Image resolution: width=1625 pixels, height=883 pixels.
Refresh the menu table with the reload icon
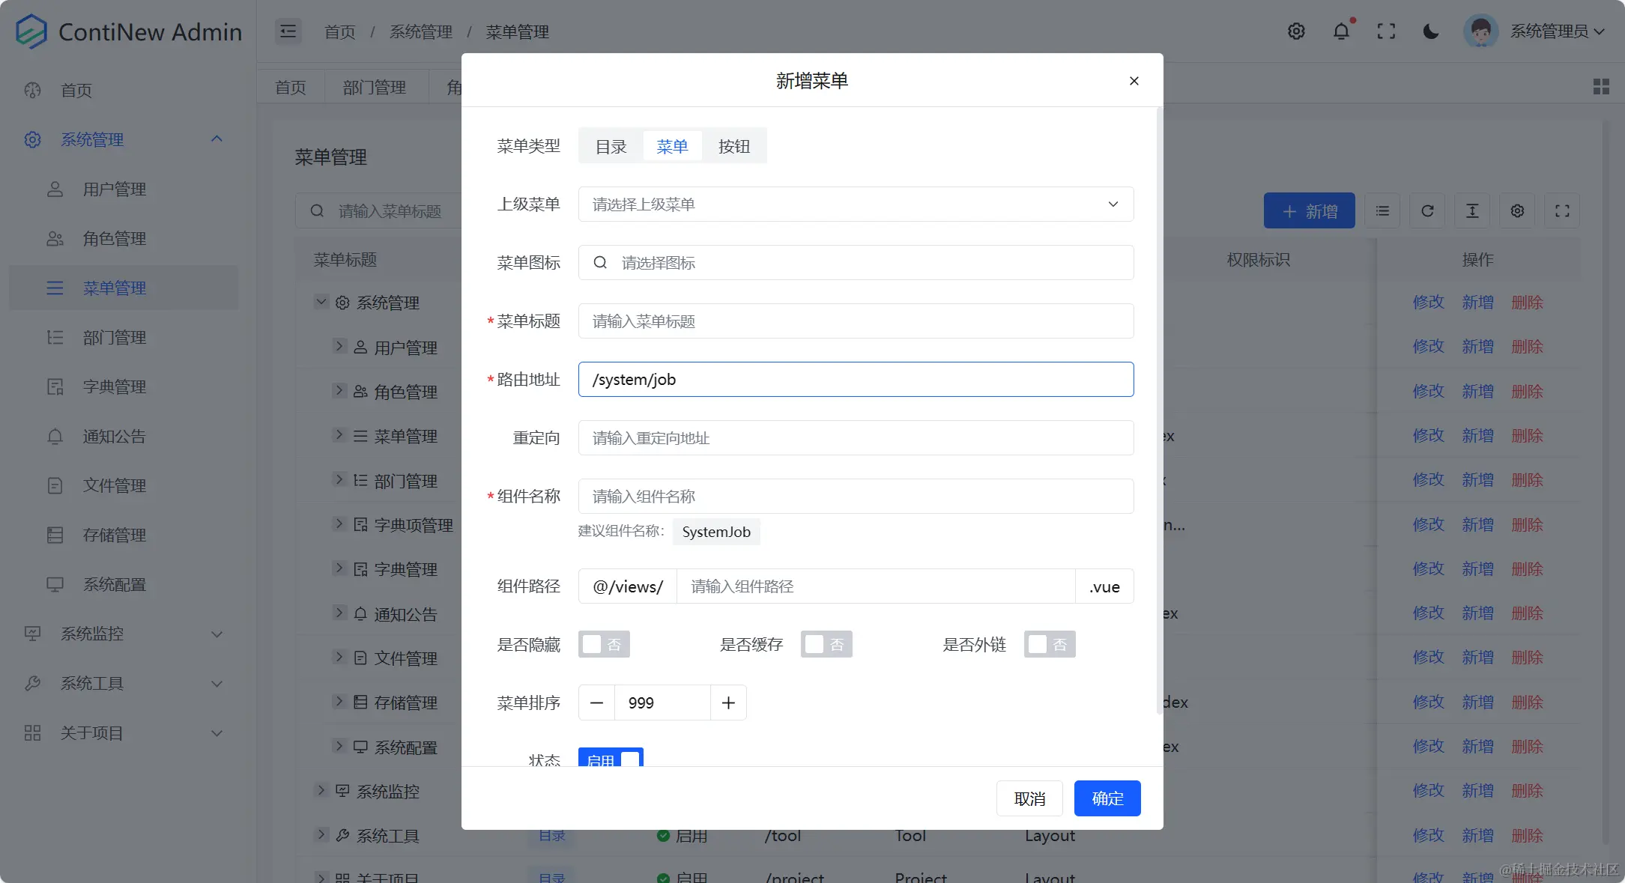1427,210
